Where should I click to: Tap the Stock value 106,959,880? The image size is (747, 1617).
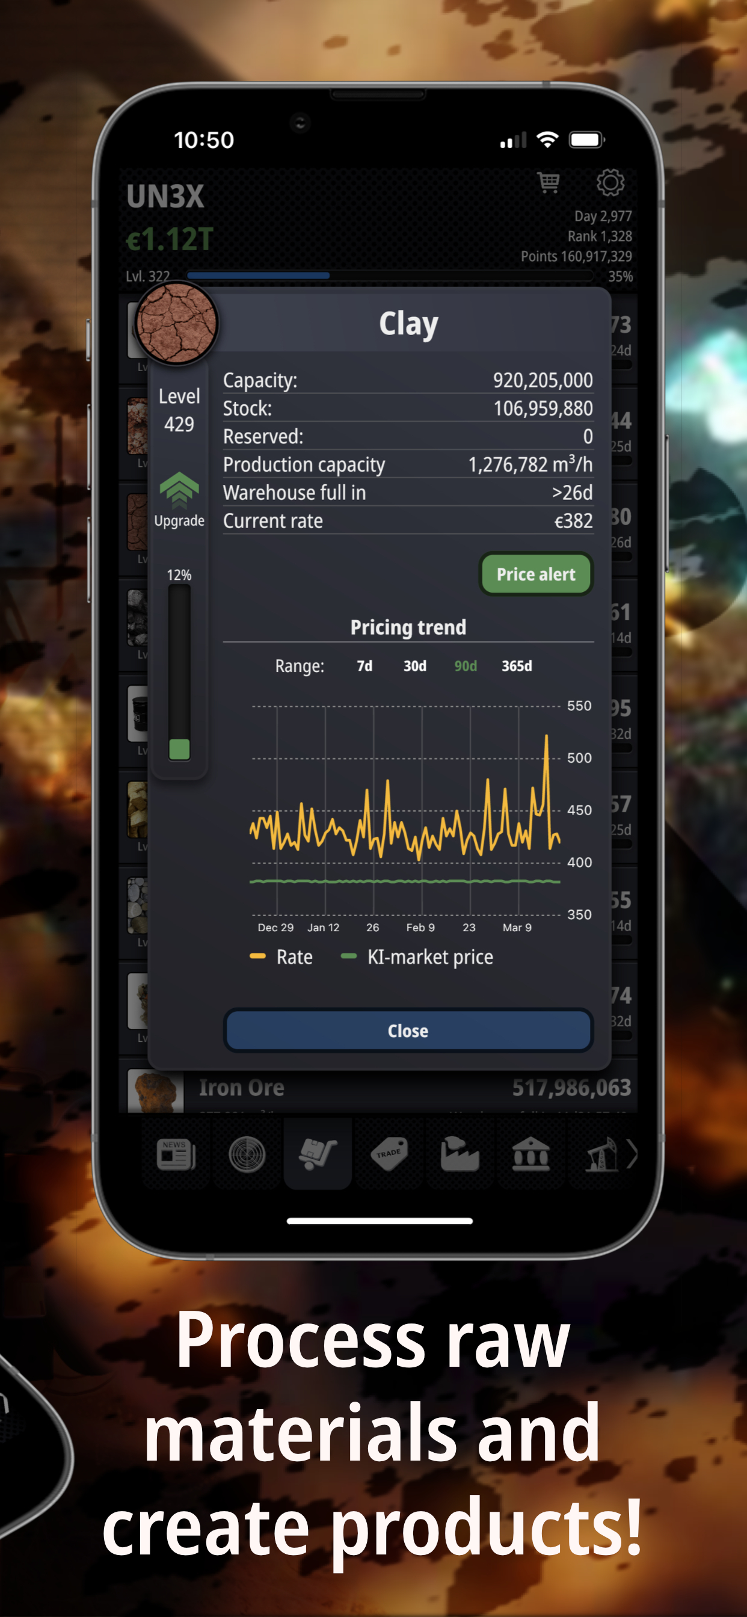click(x=543, y=408)
